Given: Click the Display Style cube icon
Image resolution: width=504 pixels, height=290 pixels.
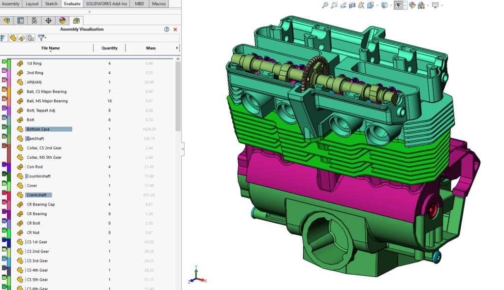Looking at the screenshot, I should [x=384, y=5].
